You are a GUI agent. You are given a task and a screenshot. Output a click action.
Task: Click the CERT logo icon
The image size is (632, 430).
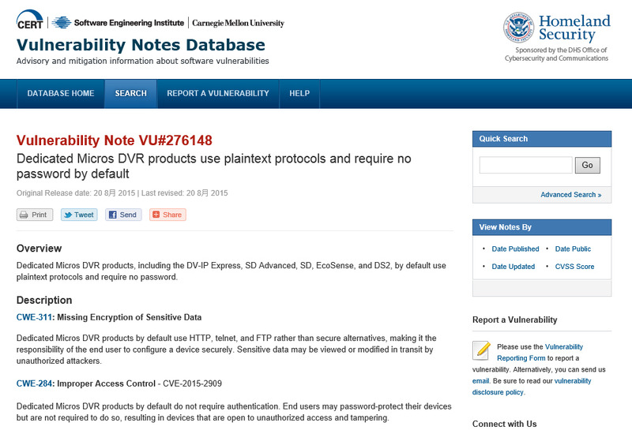pyautogui.click(x=30, y=22)
